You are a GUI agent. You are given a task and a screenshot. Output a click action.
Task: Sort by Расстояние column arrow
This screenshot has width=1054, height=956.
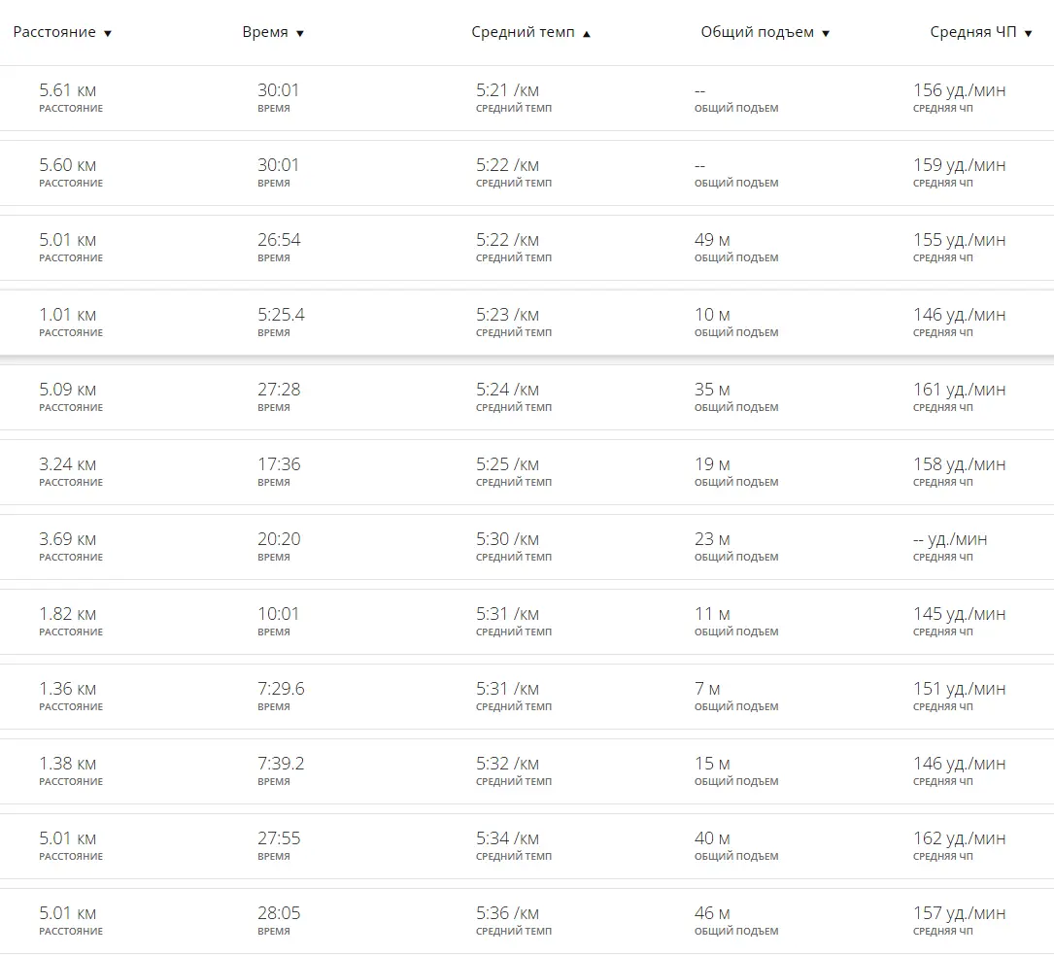coord(108,34)
